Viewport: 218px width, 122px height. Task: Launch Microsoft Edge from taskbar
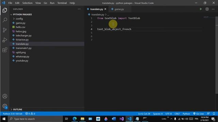(x=75, y=119)
